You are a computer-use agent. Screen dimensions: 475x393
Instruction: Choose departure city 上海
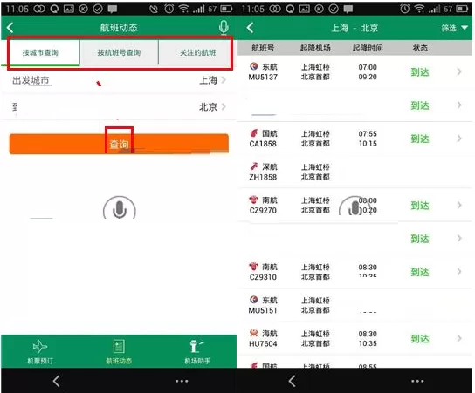[x=119, y=80]
